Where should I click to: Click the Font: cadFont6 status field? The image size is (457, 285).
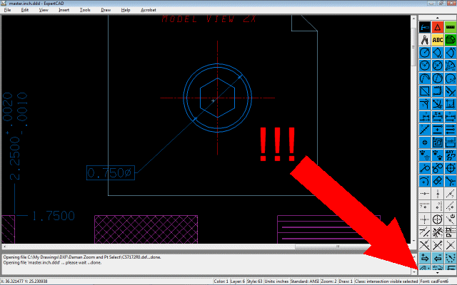pyautogui.click(x=434, y=281)
